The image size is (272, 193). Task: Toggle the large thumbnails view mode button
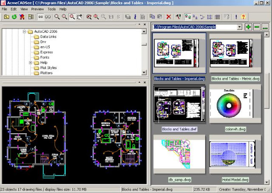pos(188,17)
